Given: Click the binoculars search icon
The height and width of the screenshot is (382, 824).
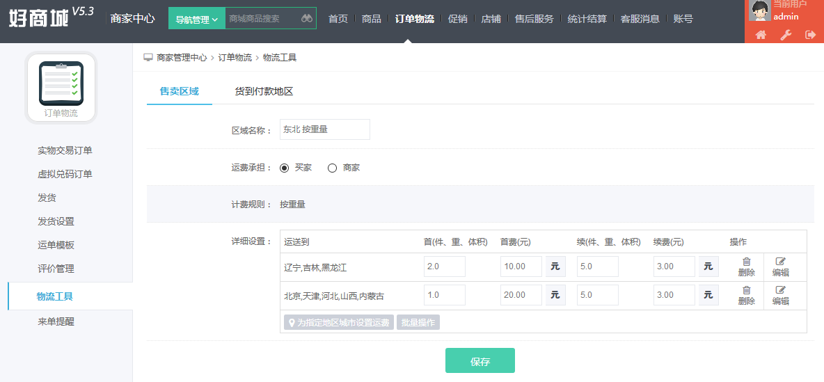Looking at the screenshot, I should coord(307,18).
